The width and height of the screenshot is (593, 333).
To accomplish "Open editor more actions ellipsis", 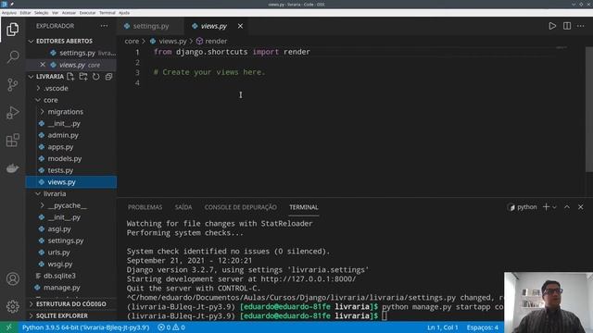I will [x=581, y=26].
